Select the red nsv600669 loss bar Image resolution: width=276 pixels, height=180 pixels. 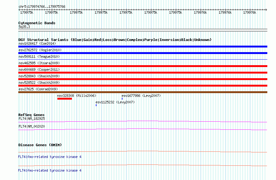(143, 73)
